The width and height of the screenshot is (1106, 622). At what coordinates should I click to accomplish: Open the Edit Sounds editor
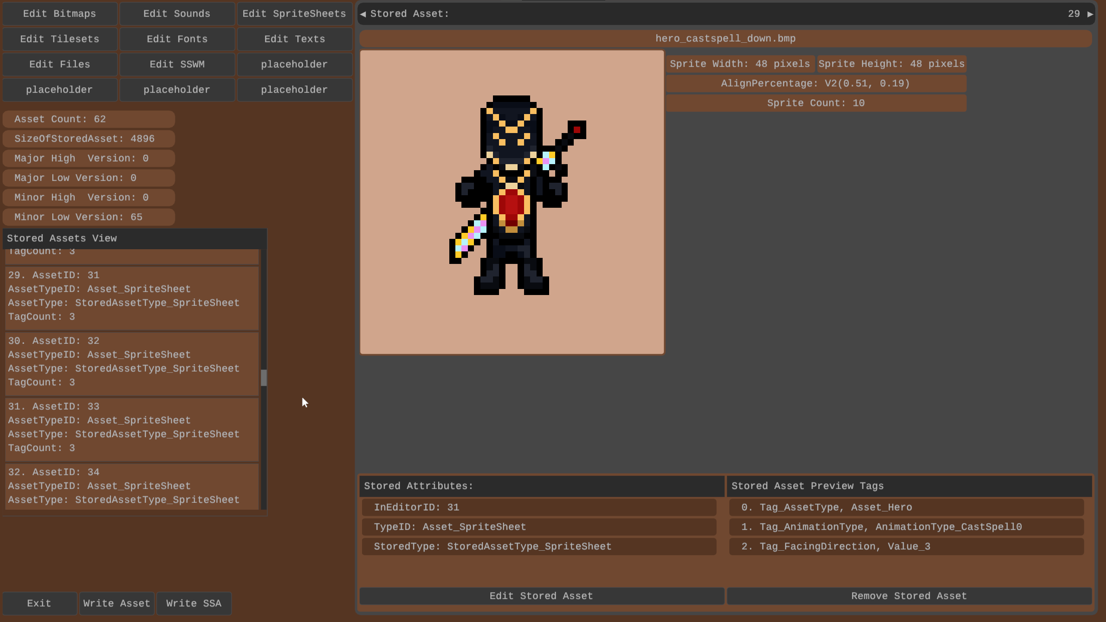coord(177,14)
